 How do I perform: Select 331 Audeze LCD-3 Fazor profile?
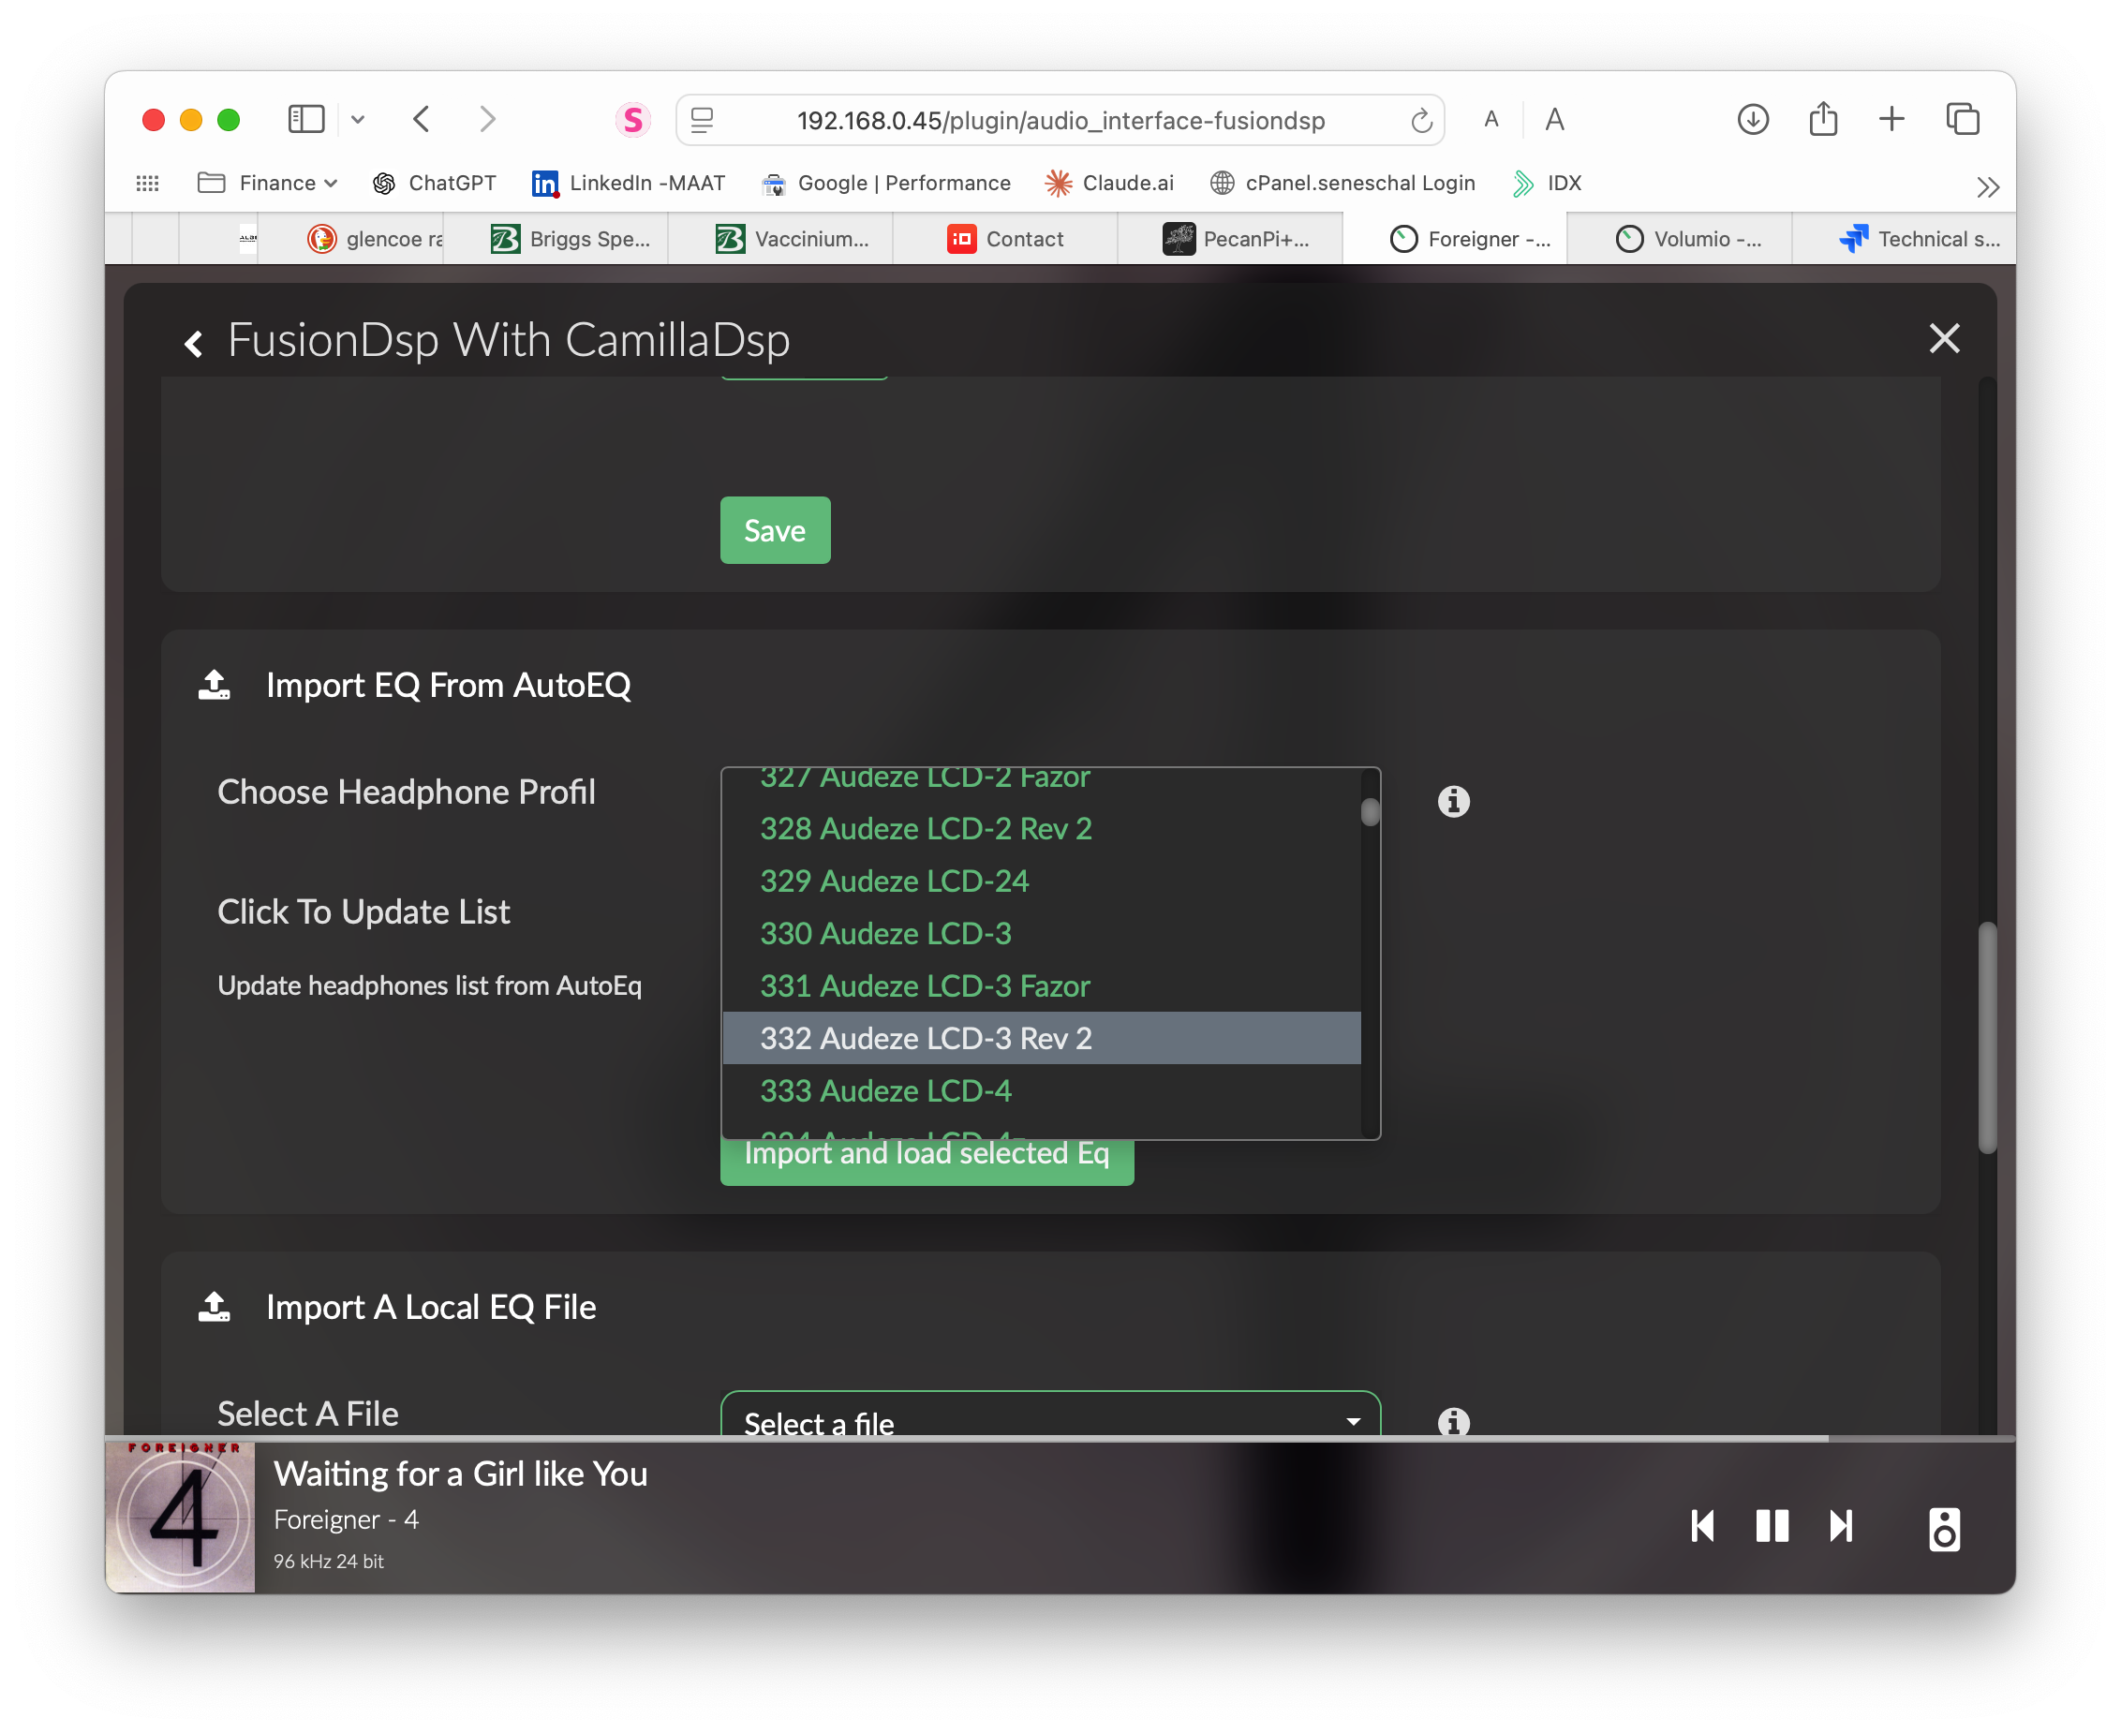1041,986
